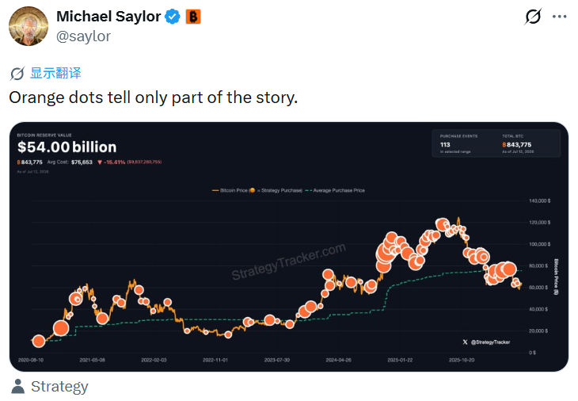Click the red downward triangle beside -15.41%
Image resolution: width=578 pixels, height=401 pixels.
(100, 162)
